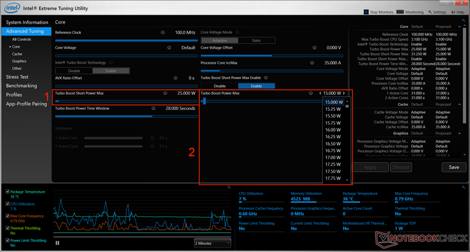Collapse the Graphics section in summary

tap(460, 134)
